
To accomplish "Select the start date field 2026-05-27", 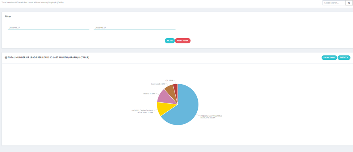I will (x=49, y=27).
